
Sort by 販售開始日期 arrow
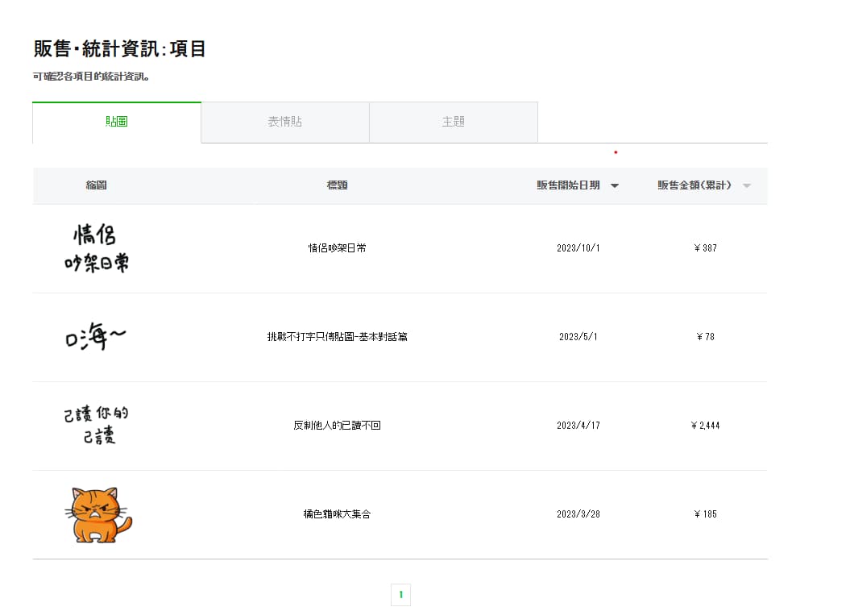click(x=615, y=186)
